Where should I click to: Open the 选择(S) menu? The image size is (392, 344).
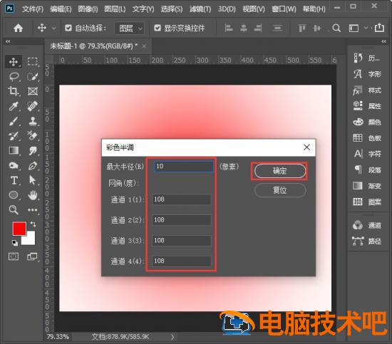point(172,9)
